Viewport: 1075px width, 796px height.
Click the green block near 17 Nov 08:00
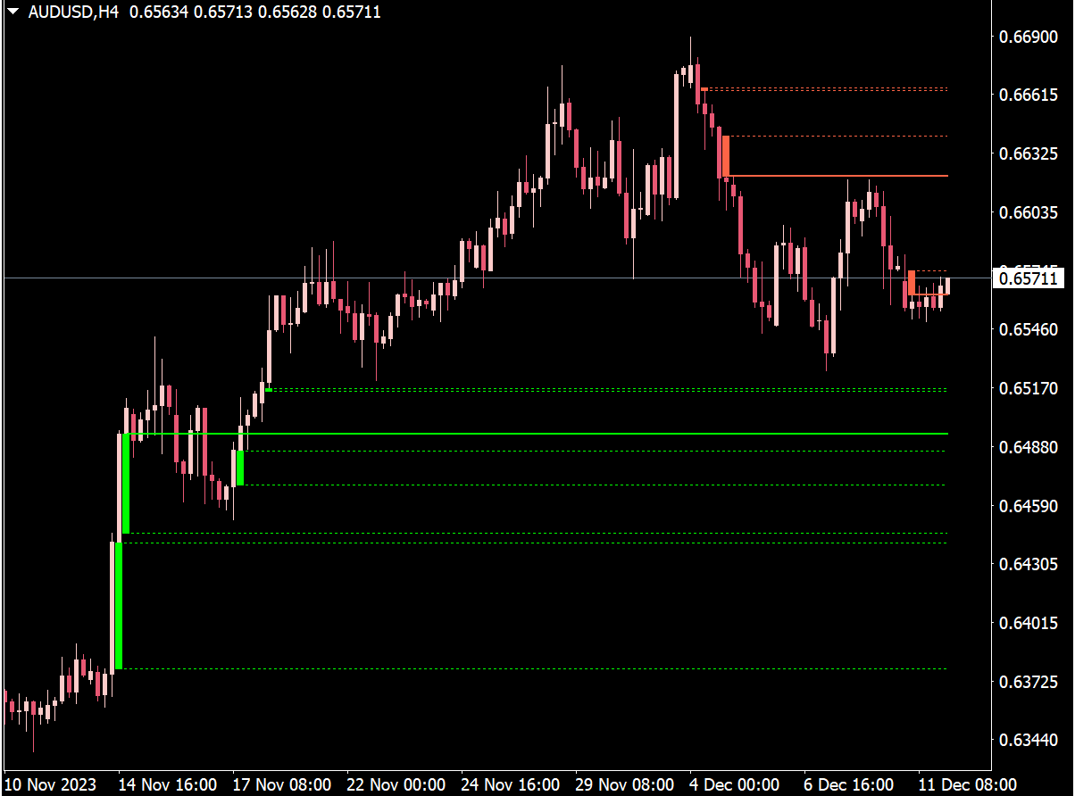point(239,468)
